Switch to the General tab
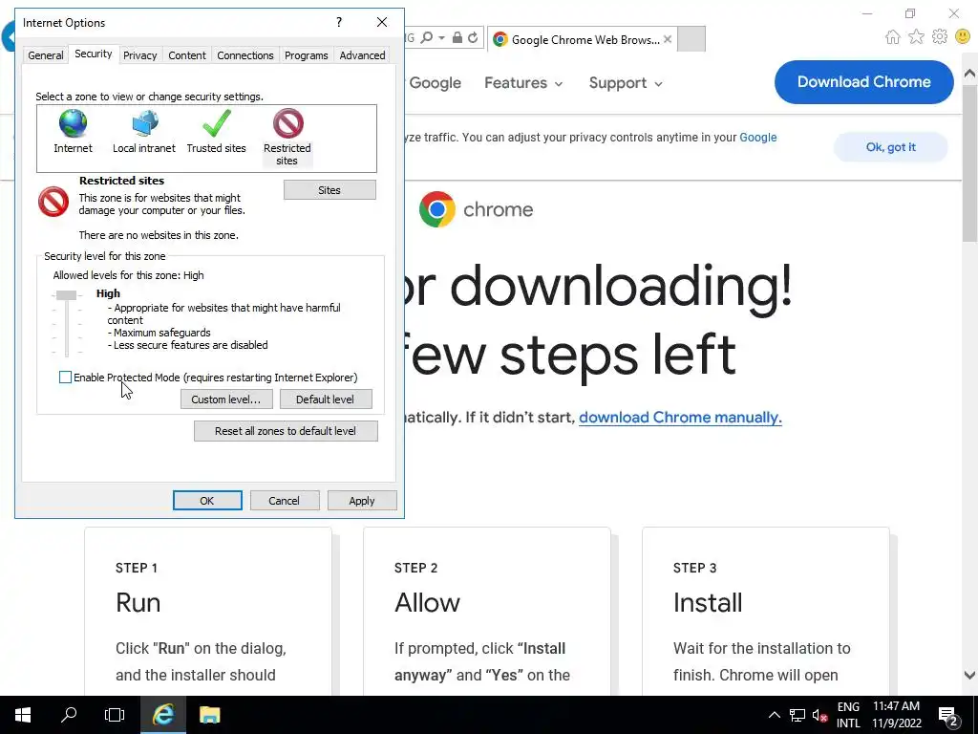This screenshot has height=734, width=978. point(46,54)
